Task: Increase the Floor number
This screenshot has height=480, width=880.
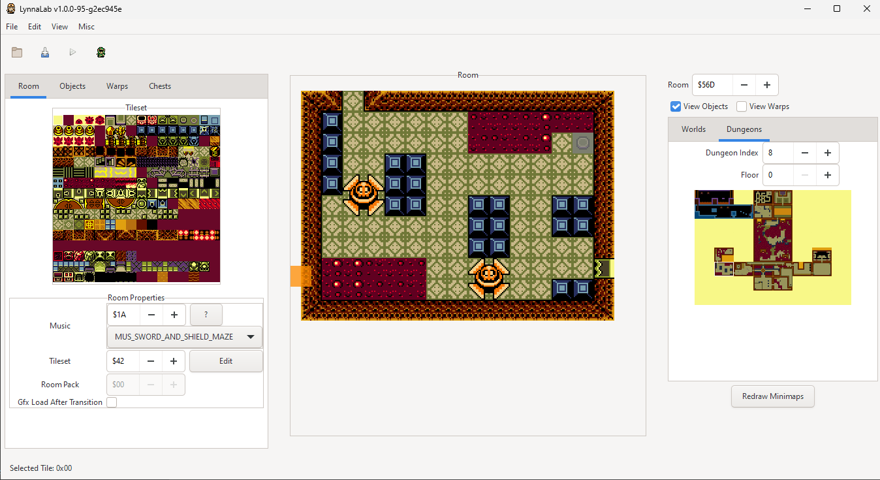Action: pyautogui.click(x=828, y=175)
